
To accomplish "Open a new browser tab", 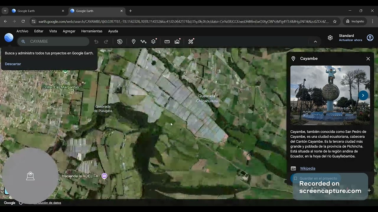I will [131, 11].
